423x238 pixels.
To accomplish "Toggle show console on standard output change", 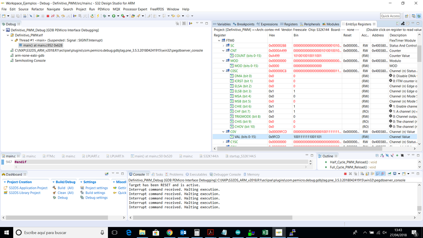I will tap(378, 174).
